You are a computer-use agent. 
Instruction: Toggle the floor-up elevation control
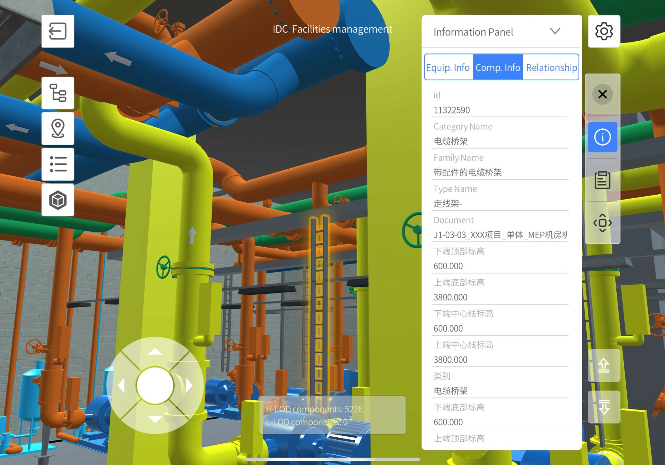tap(604, 365)
